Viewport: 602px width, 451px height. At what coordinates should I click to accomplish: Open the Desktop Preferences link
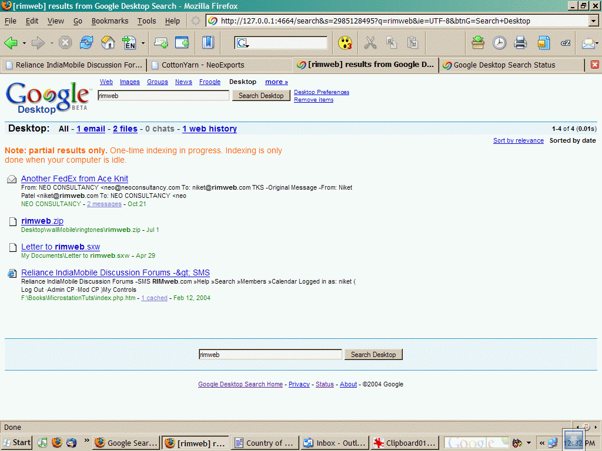point(322,92)
